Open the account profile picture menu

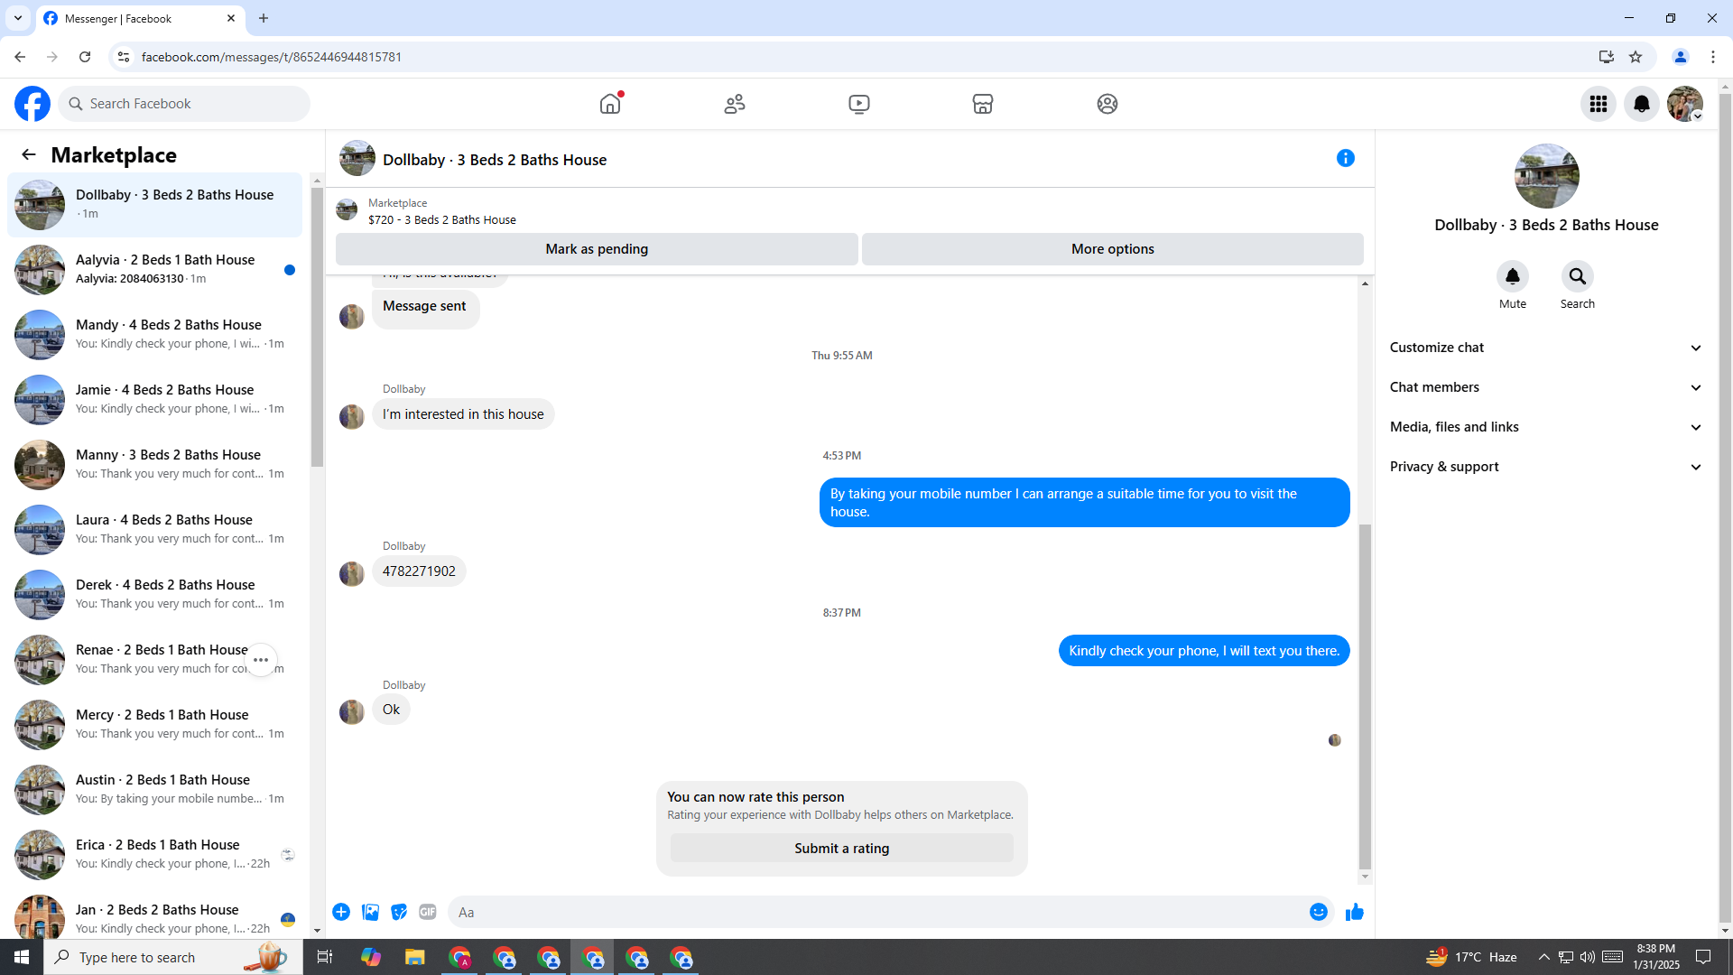tap(1685, 104)
